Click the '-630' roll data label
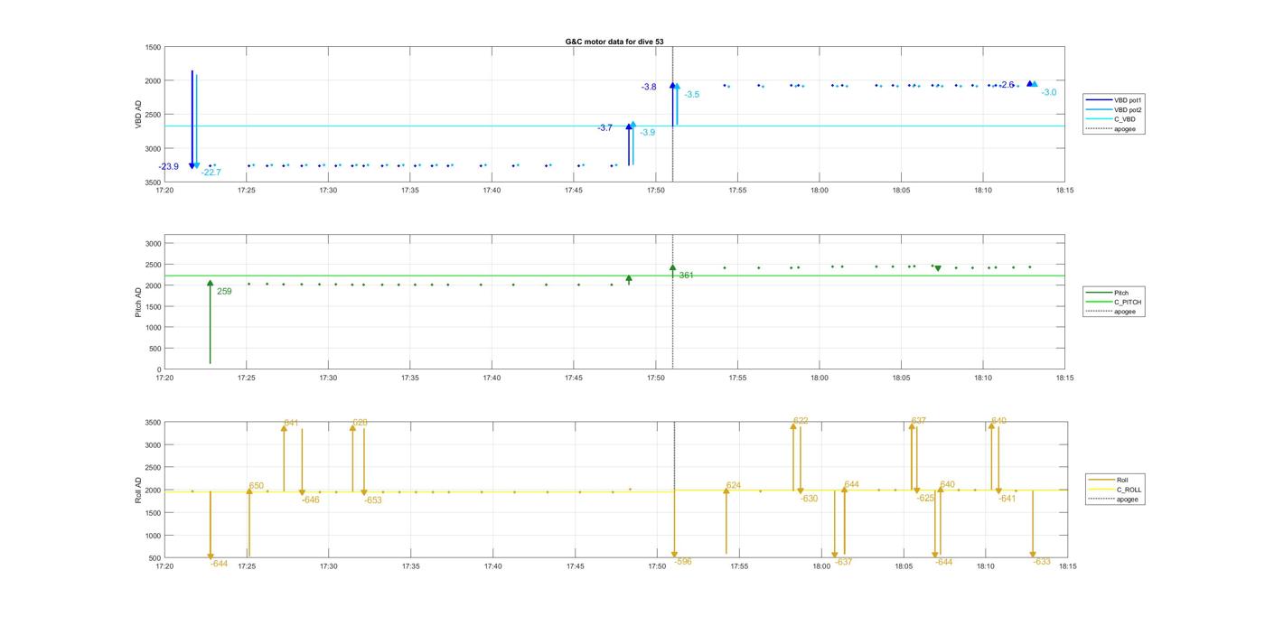Image resolution: width=1265 pixels, height=626 pixels. pos(810,499)
